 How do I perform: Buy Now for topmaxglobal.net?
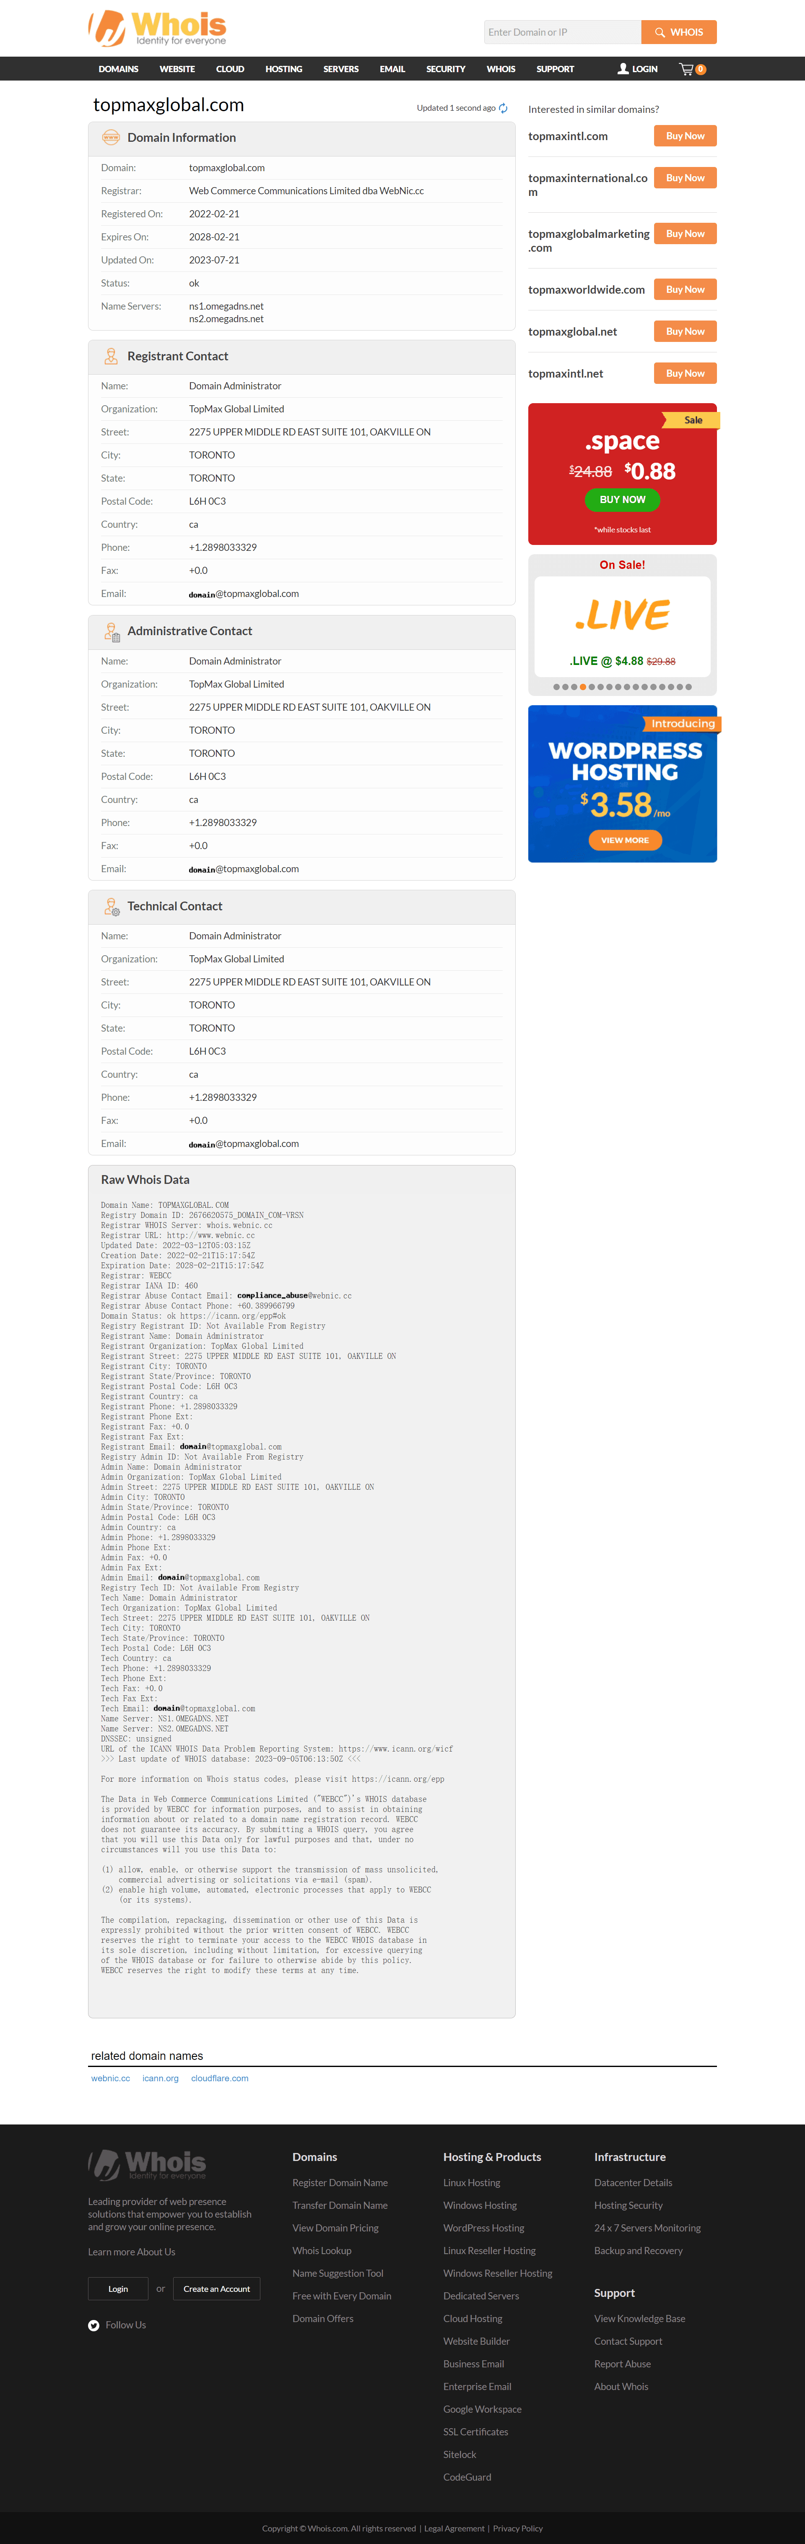tap(685, 332)
